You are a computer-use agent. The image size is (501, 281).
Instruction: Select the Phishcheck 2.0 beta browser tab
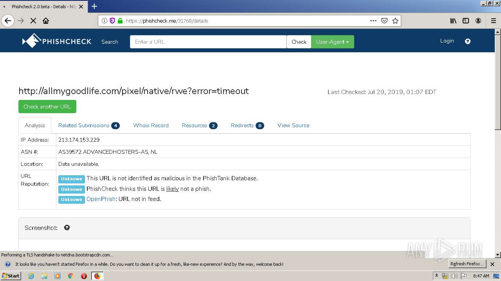tap(43, 6)
